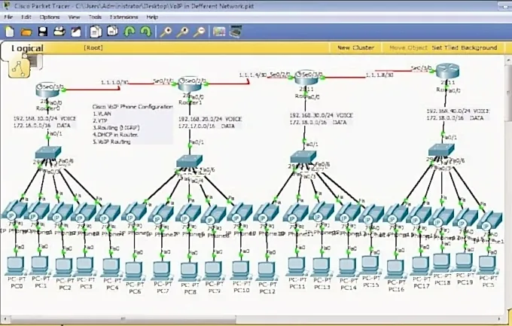This screenshot has width=512, height=326.
Task: Click the Set Tiled Background button
Action: pos(465,47)
